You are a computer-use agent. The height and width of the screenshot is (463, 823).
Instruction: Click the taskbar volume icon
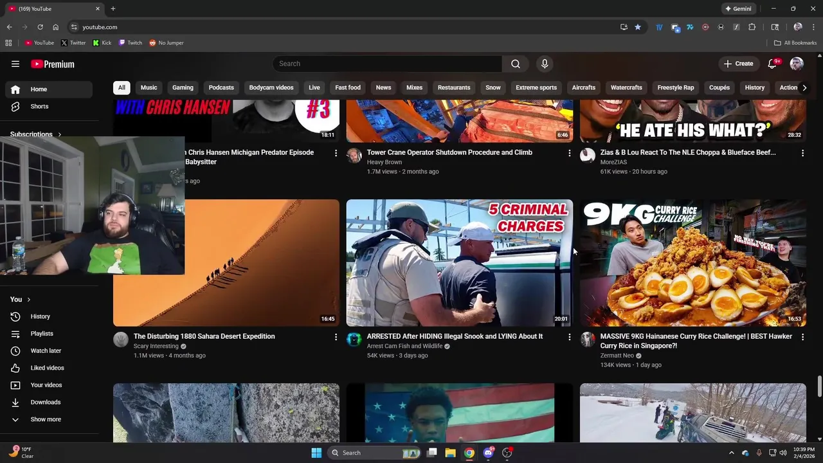tap(783, 453)
